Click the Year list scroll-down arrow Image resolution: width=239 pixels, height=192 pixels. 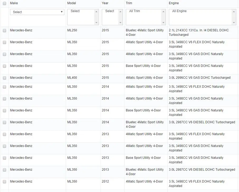(120, 23)
